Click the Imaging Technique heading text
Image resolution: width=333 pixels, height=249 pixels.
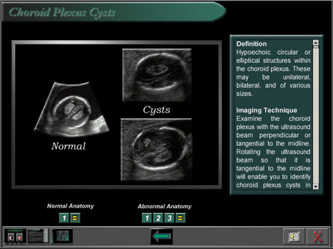[266, 110]
